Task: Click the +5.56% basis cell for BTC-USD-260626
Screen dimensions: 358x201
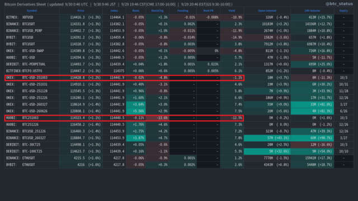Action: (x=136, y=111)
